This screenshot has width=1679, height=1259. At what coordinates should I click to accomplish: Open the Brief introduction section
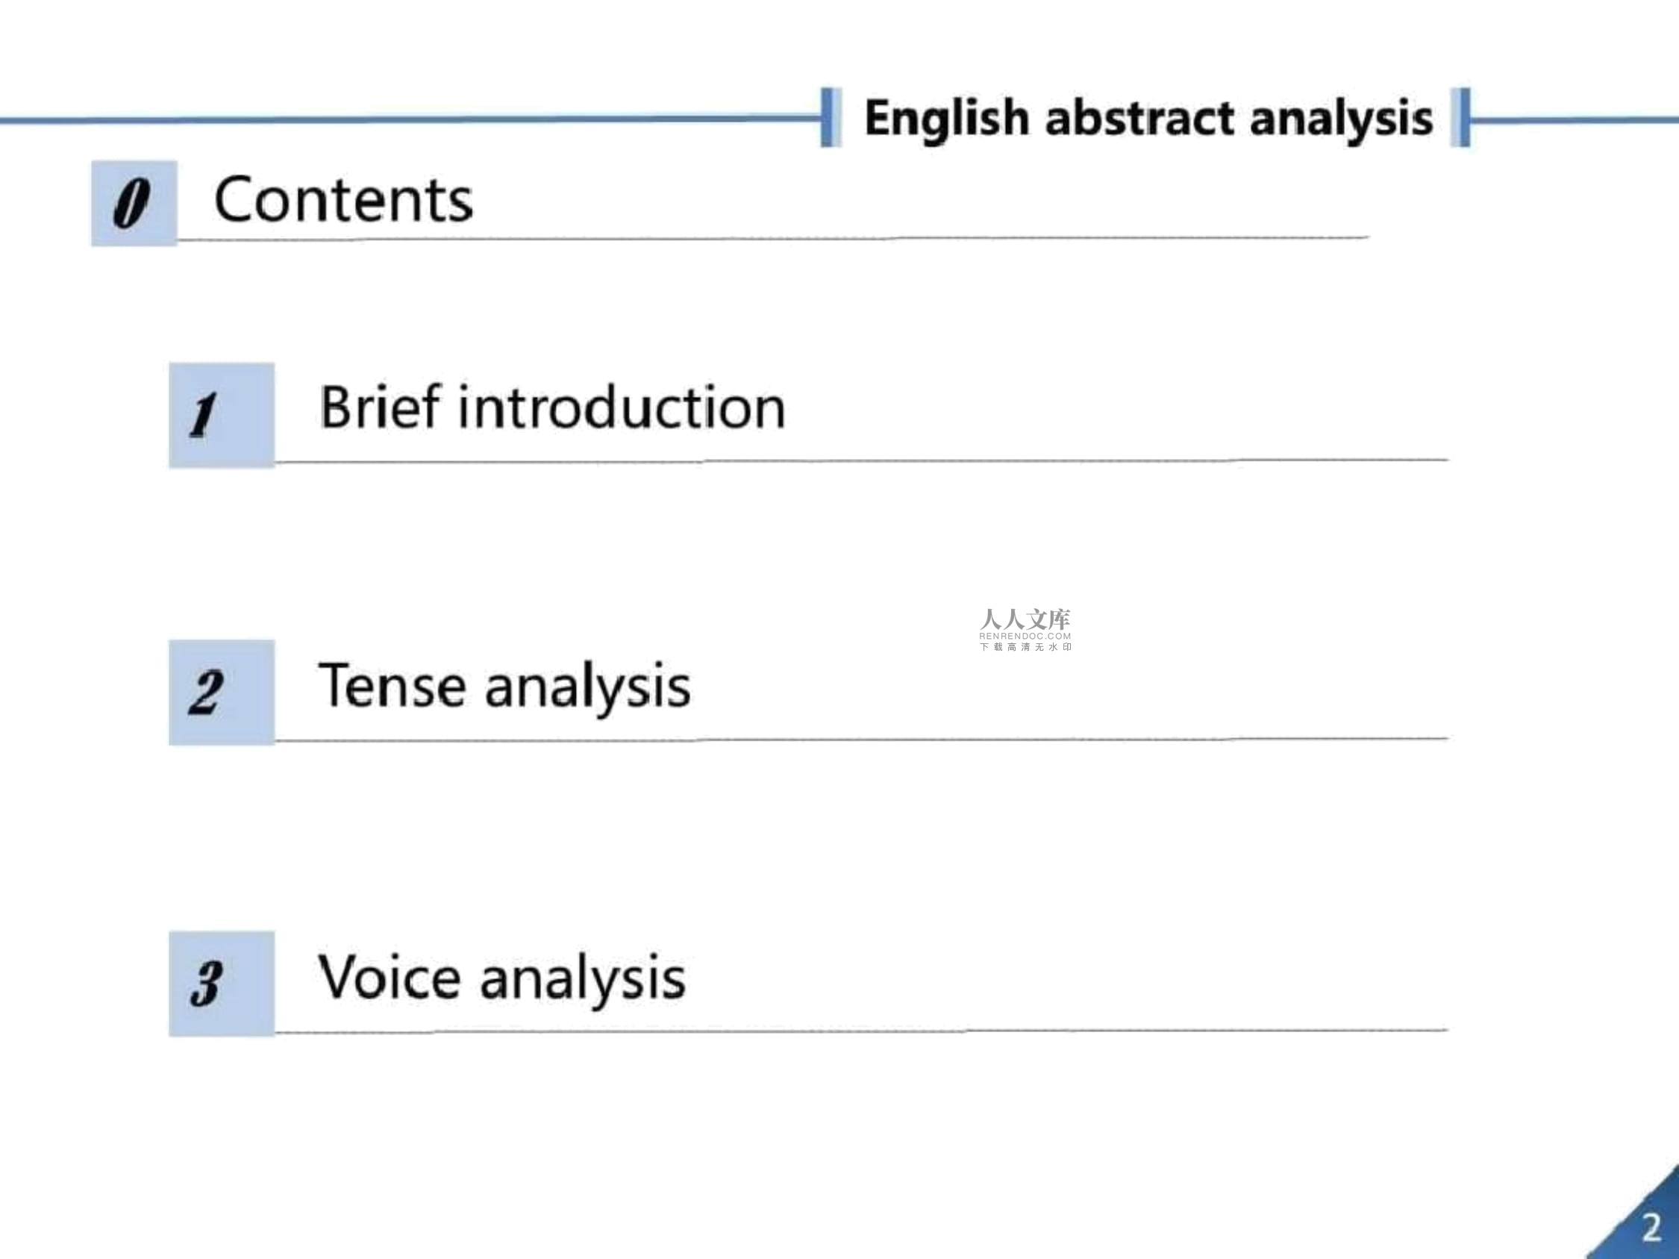tap(553, 408)
